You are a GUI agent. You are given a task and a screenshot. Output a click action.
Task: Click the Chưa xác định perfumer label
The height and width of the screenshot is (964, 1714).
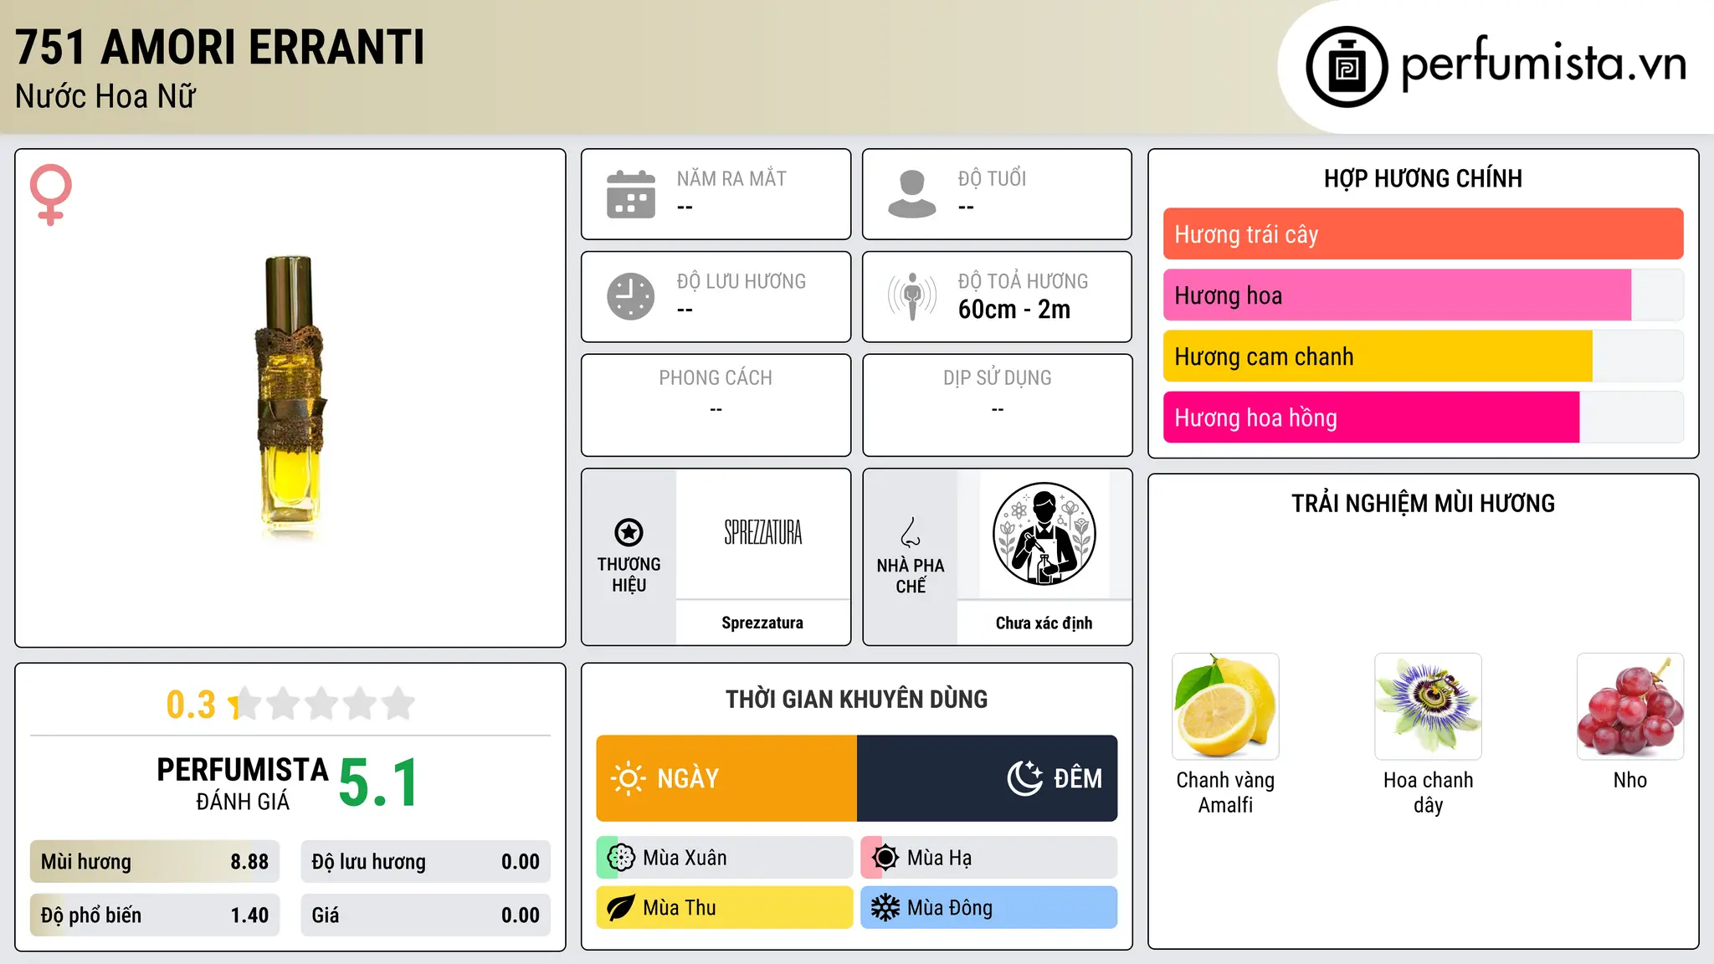(x=1044, y=623)
